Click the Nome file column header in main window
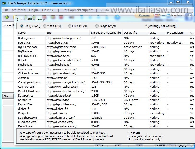The image size is (195, 149). [x=8, y=25]
